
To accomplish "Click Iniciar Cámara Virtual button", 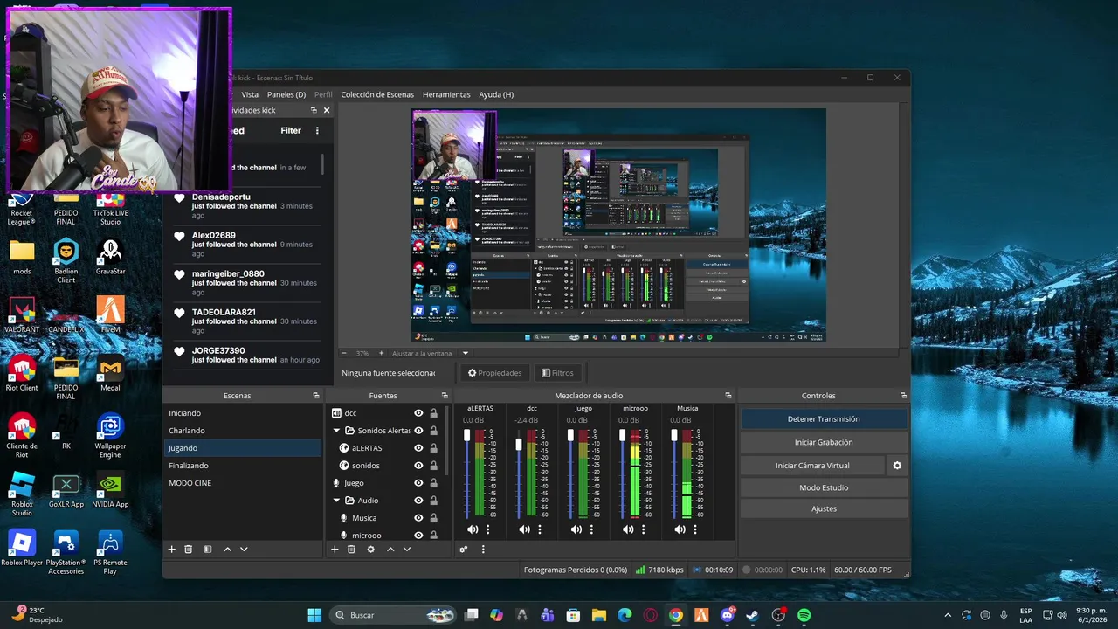I will (812, 466).
